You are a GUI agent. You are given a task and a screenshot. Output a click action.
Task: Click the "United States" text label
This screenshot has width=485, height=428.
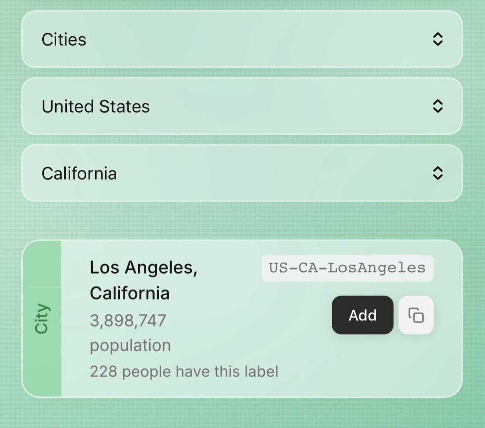click(x=96, y=106)
